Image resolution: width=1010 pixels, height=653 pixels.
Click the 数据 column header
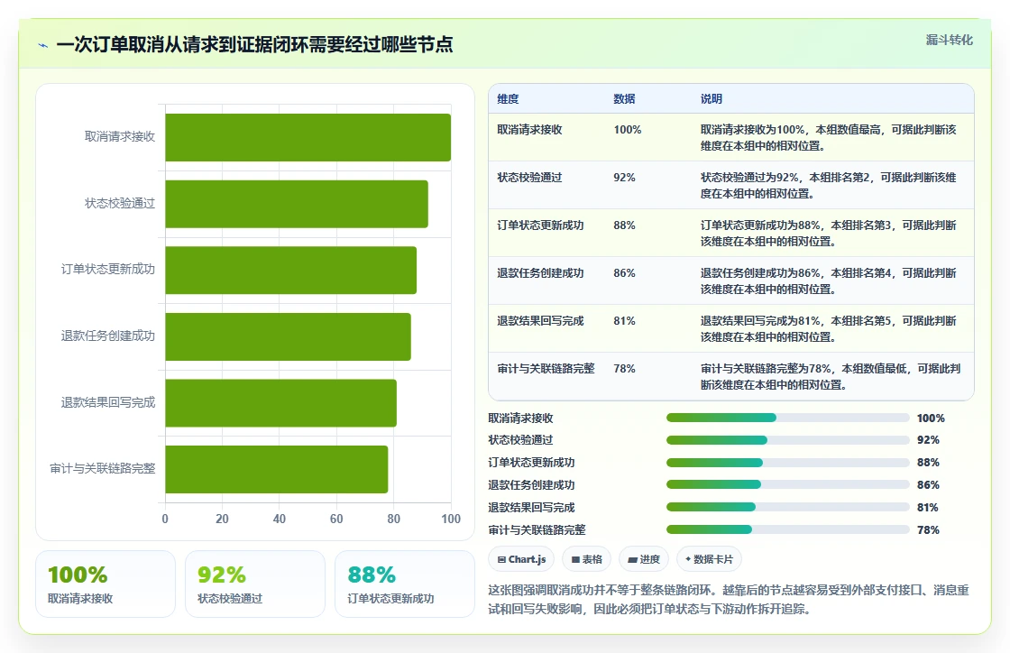coord(624,98)
